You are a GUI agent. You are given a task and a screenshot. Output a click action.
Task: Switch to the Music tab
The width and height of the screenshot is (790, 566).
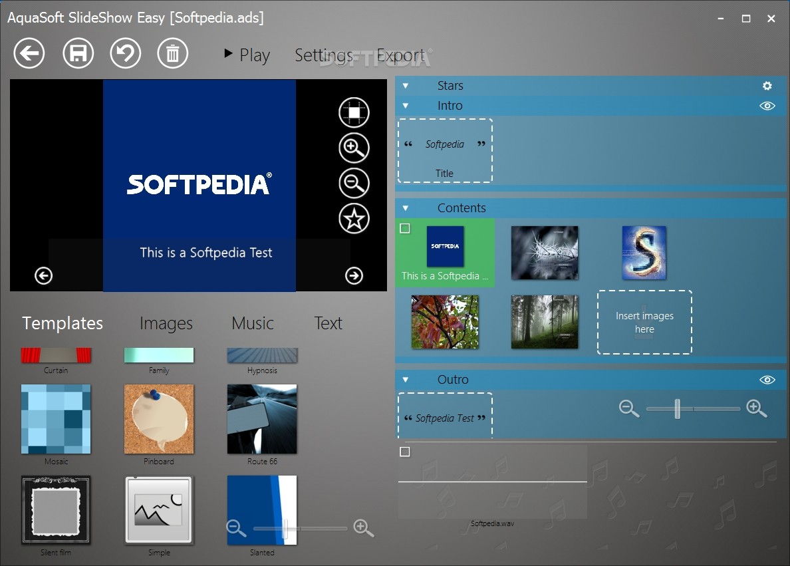(253, 323)
